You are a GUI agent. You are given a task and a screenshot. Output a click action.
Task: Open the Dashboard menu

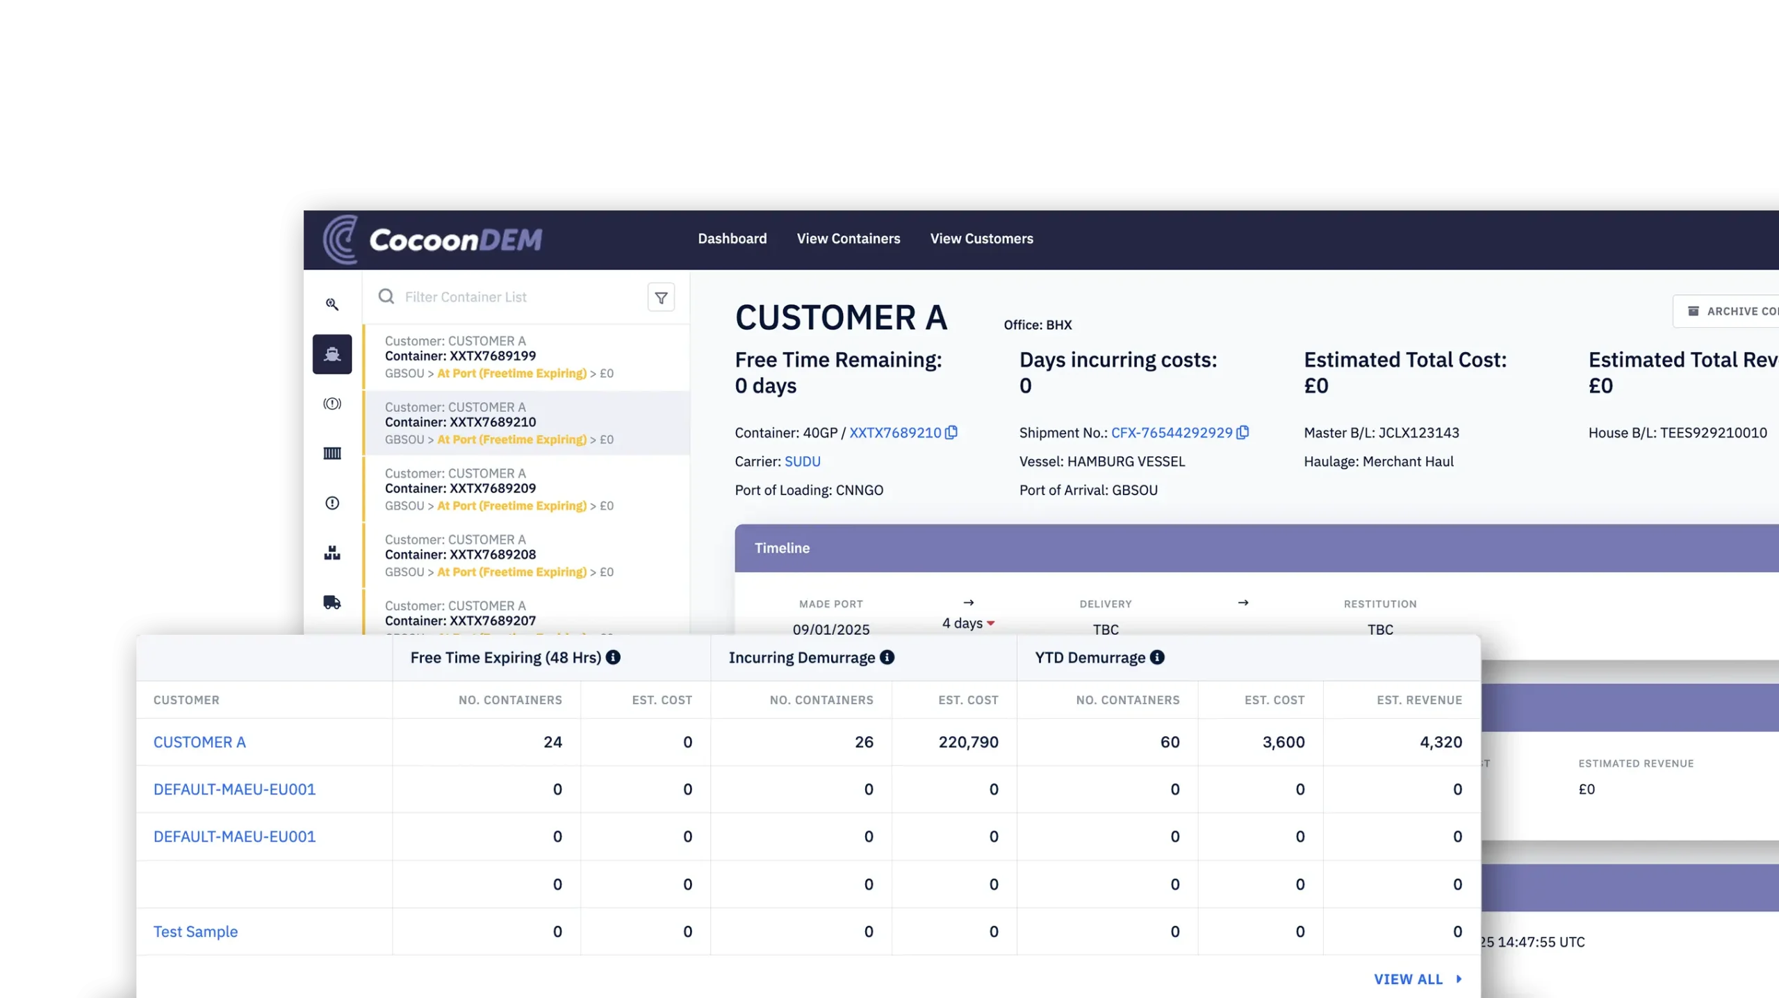pos(732,238)
